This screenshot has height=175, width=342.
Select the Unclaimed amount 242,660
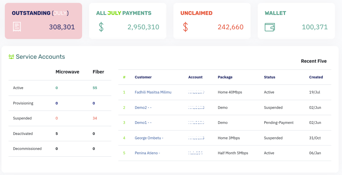231,27
